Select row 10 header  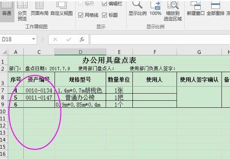(x=4, y=111)
